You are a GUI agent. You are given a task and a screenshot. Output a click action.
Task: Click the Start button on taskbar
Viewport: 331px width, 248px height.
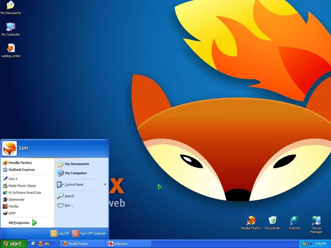(13, 244)
